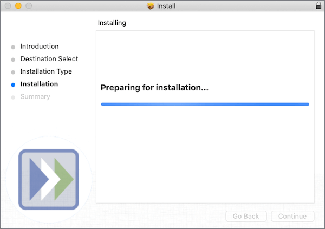Viewport: 325px width, 229px height.
Task: Minimize the Install window with yellow button
Action: [18, 5]
